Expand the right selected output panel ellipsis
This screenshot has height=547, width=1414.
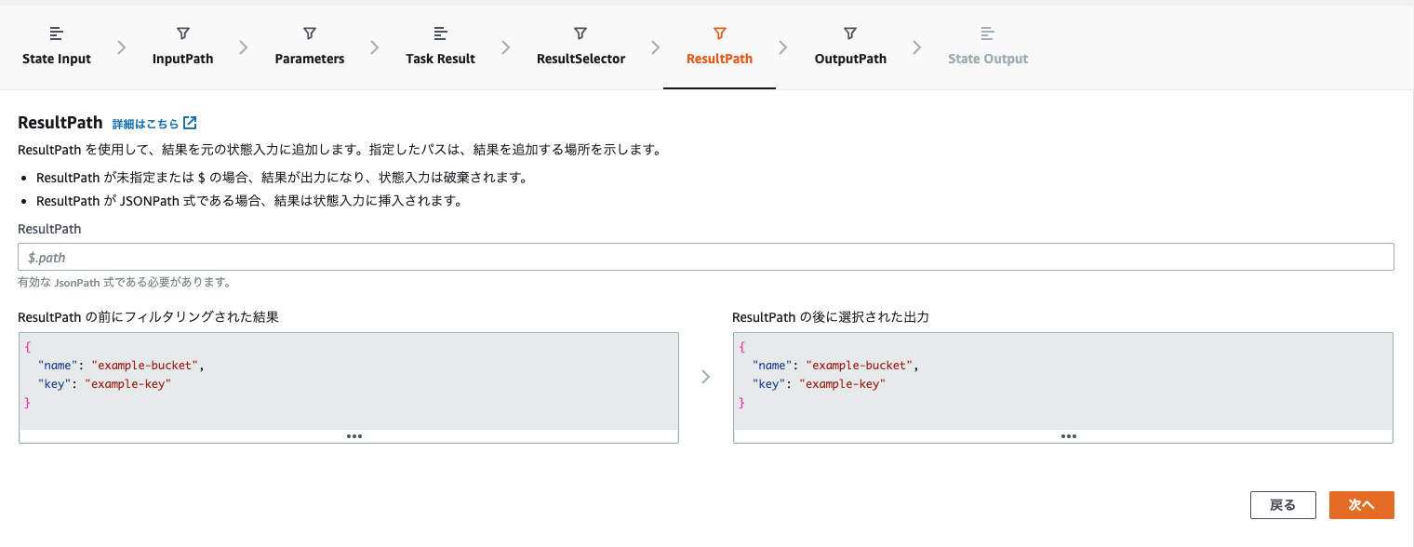pyautogui.click(x=1068, y=435)
